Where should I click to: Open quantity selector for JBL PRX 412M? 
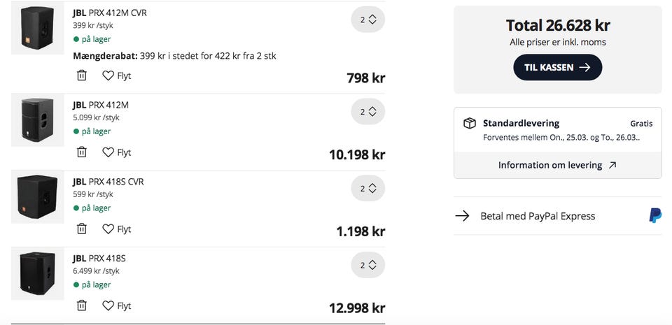click(367, 112)
